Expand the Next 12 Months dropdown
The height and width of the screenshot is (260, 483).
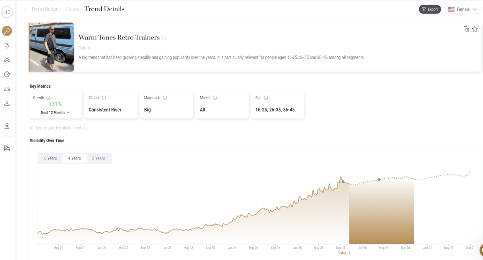55,113
